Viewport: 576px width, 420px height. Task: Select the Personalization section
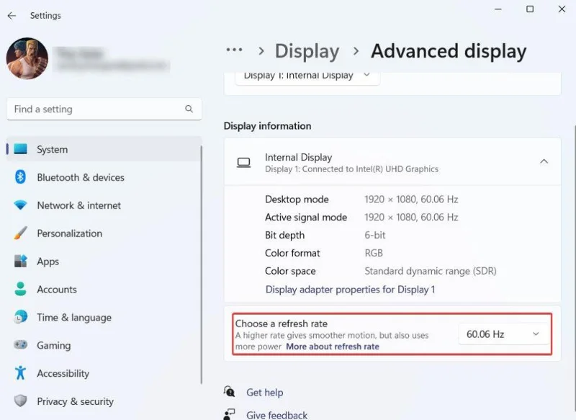pos(69,233)
